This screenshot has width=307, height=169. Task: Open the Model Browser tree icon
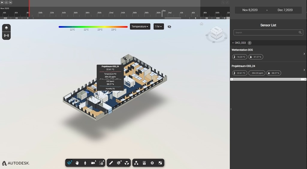136,163
